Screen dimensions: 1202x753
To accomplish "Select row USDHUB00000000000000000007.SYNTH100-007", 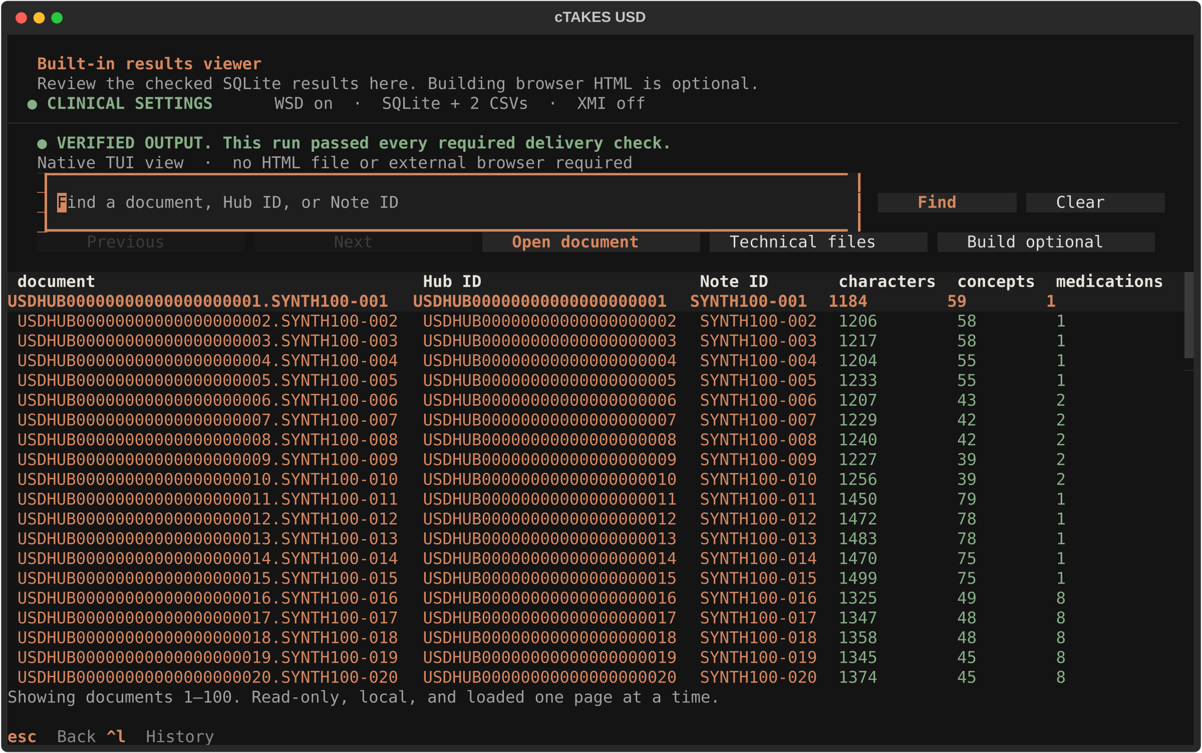I will (596, 420).
